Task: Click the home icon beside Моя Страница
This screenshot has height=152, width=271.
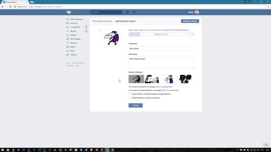Action: coord(68,19)
